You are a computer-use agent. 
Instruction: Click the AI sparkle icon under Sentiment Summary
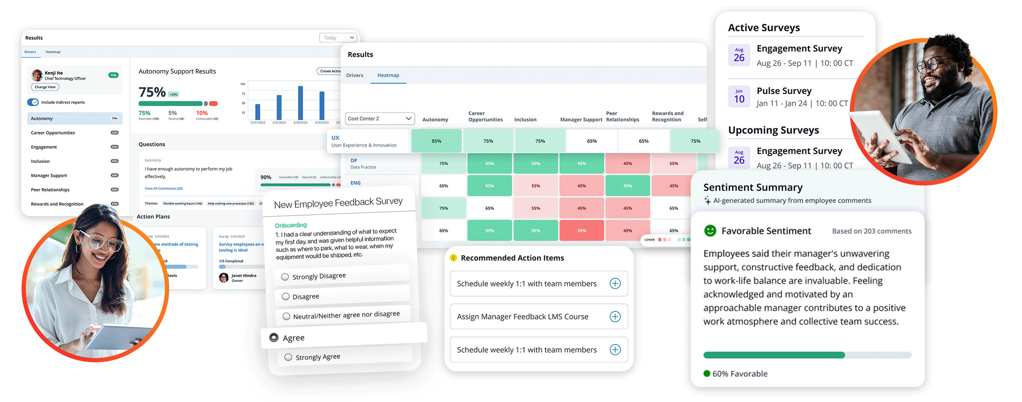[x=707, y=200]
